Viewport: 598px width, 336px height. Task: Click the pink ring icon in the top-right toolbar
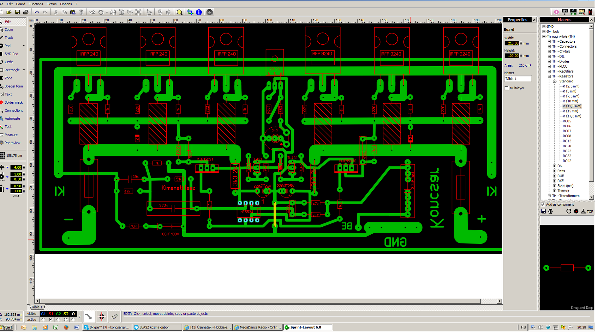pos(556,12)
